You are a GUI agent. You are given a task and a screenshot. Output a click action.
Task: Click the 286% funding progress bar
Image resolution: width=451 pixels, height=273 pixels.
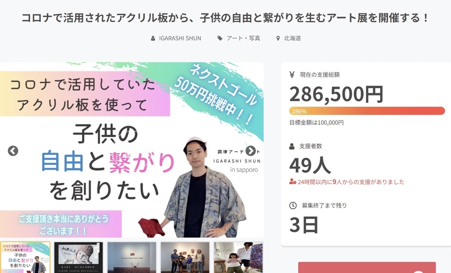367,111
